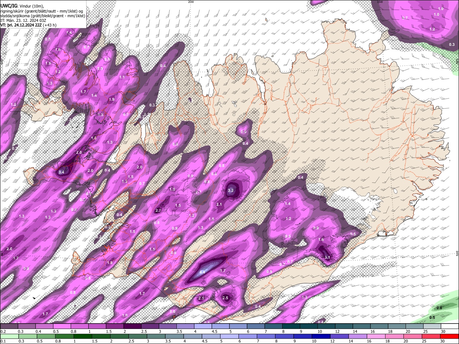The width and height of the screenshot is (459, 344).
Task: Click the slydda/snjókoma legend description line
Action: tap(43, 16)
